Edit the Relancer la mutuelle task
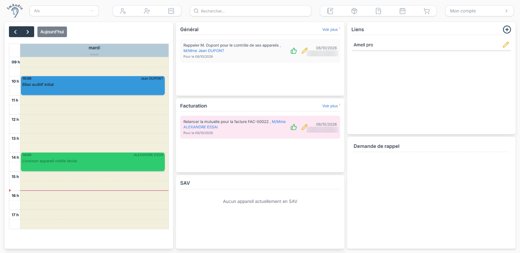This screenshot has width=520, height=253. tap(304, 127)
